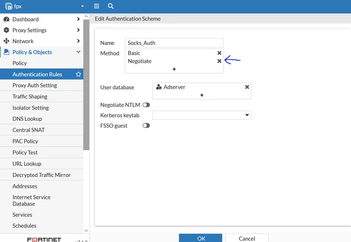Open Decrypted Traffic Mirror

(x=42, y=175)
